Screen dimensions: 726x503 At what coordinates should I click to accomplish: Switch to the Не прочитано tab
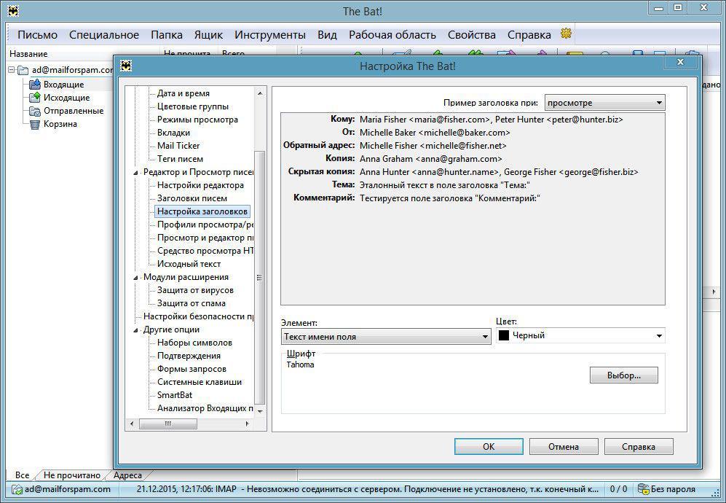pyautogui.click(x=72, y=475)
